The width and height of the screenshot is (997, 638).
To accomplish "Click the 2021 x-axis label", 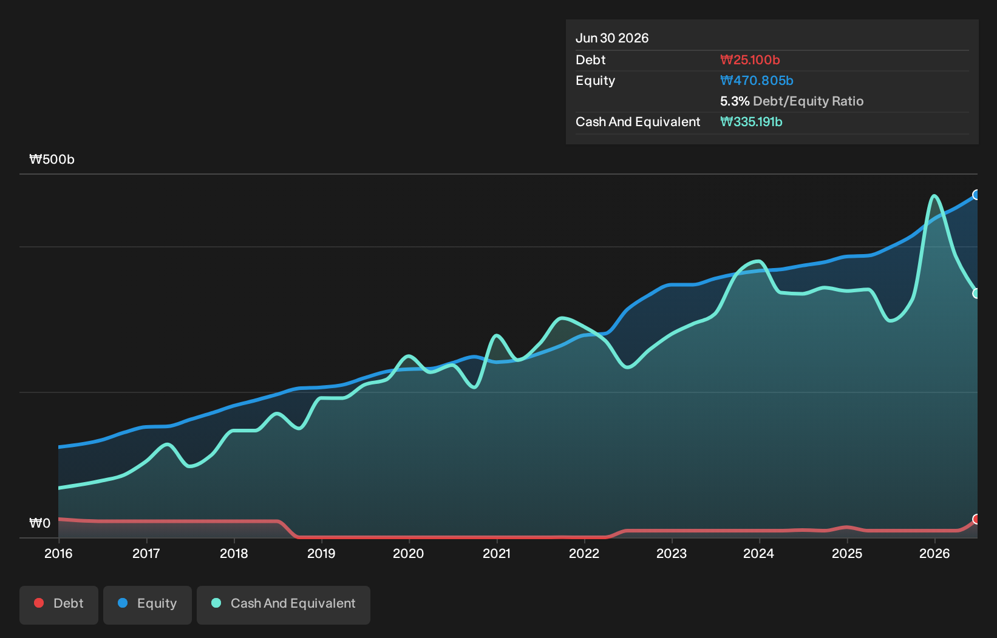I will point(497,554).
